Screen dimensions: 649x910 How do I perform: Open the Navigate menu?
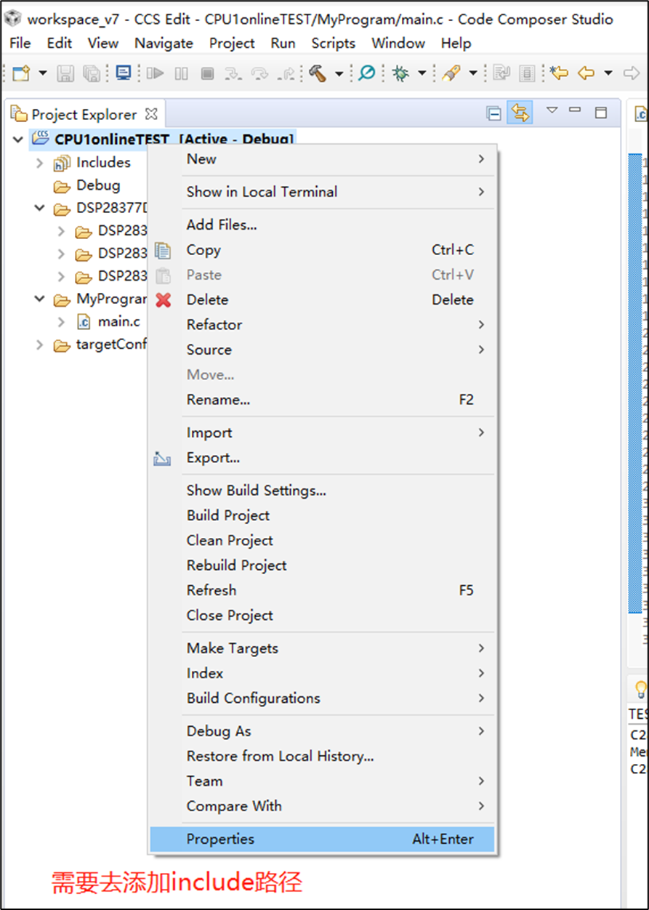coord(164,43)
